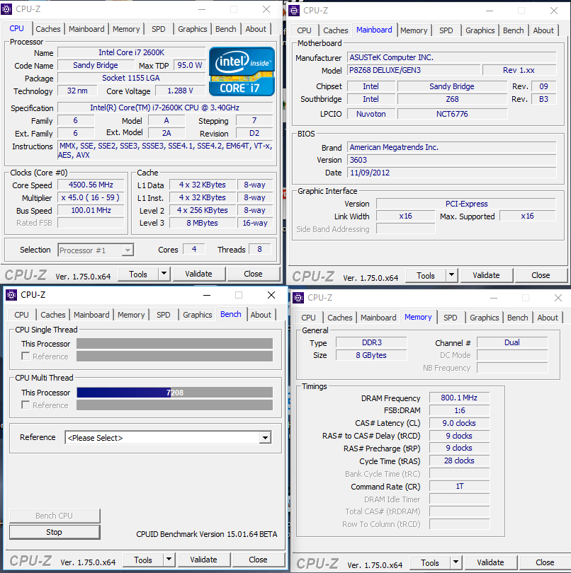Screen dimensions: 571x573
Task: Click the Specification i7-2600K CPU @ 3.40GHz field
Action: point(165,108)
